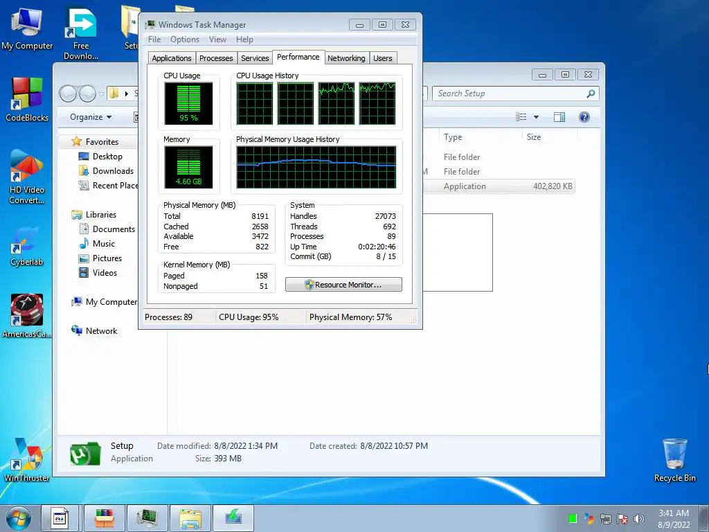
Task: Open WinRAR books taskbar icon
Action: click(104, 518)
